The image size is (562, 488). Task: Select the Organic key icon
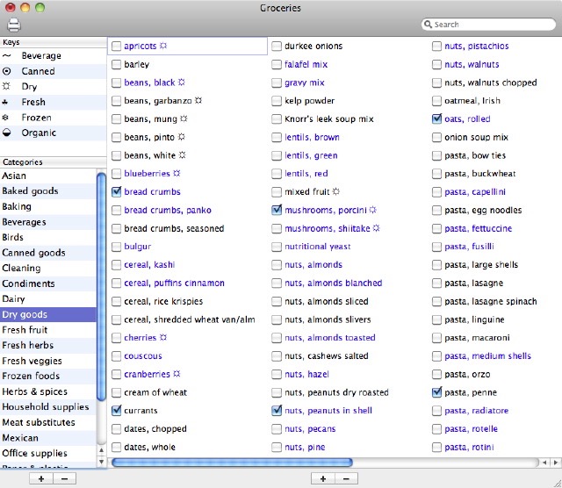pos(7,133)
